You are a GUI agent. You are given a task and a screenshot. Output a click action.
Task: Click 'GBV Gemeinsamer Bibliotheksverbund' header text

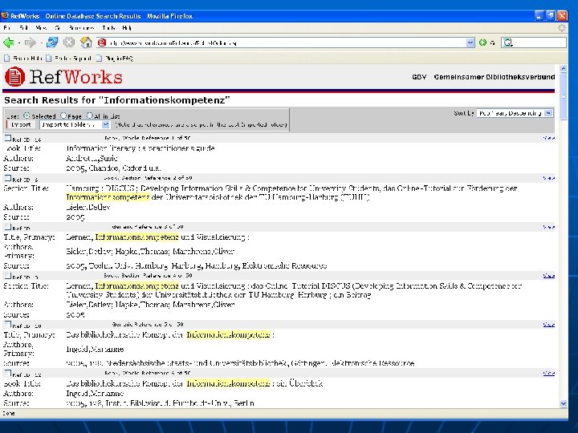point(483,77)
